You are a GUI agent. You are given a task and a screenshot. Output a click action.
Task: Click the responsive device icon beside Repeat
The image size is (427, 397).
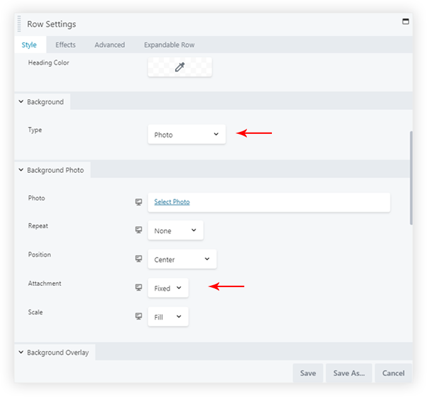(x=139, y=231)
